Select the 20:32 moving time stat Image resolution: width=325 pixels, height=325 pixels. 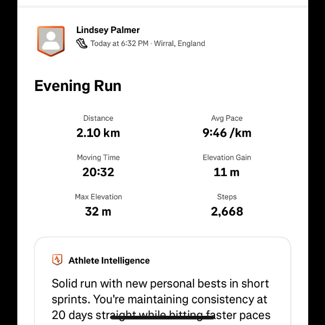pos(98,172)
